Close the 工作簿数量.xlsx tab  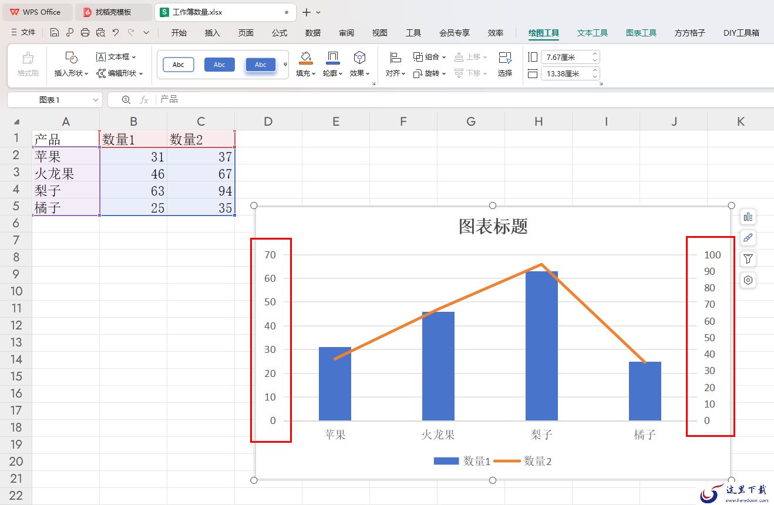[287, 12]
